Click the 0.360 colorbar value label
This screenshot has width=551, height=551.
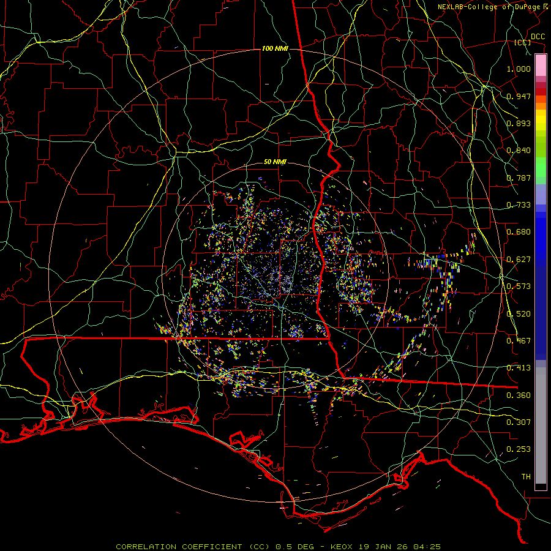(519, 395)
